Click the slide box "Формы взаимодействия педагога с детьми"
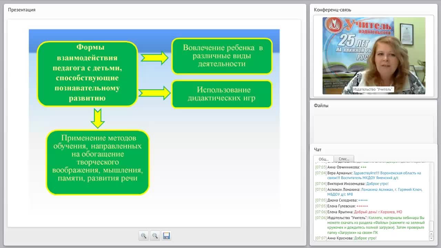The image size is (441, 248). [x=88, y=73]
